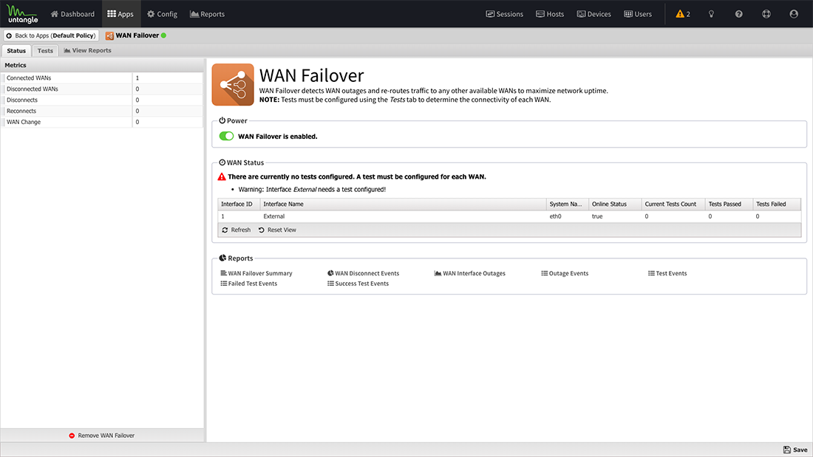Sort by Interface ID column header
Viewport: 813px width, 457px height.
coord(239,205)
